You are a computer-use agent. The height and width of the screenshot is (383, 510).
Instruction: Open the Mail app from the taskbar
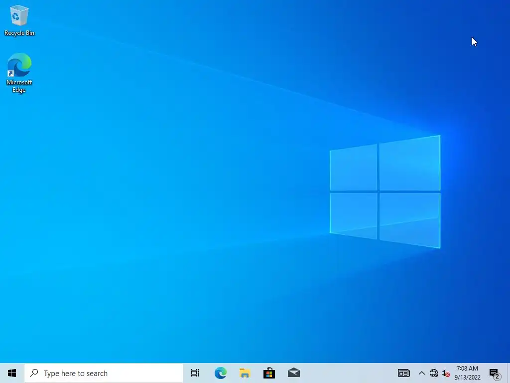(x=294, y=373)
